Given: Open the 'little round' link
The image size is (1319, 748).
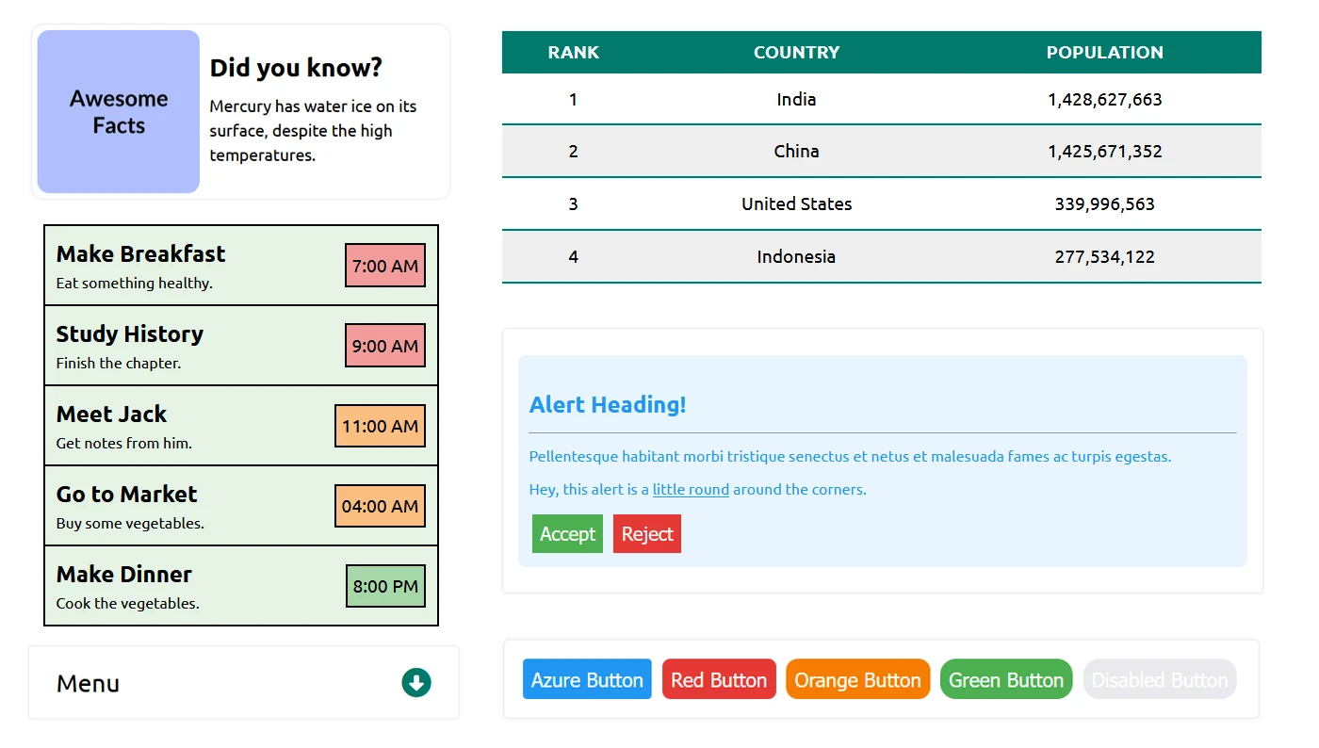Looking at the screenshot, I should [x=691, y=490].
